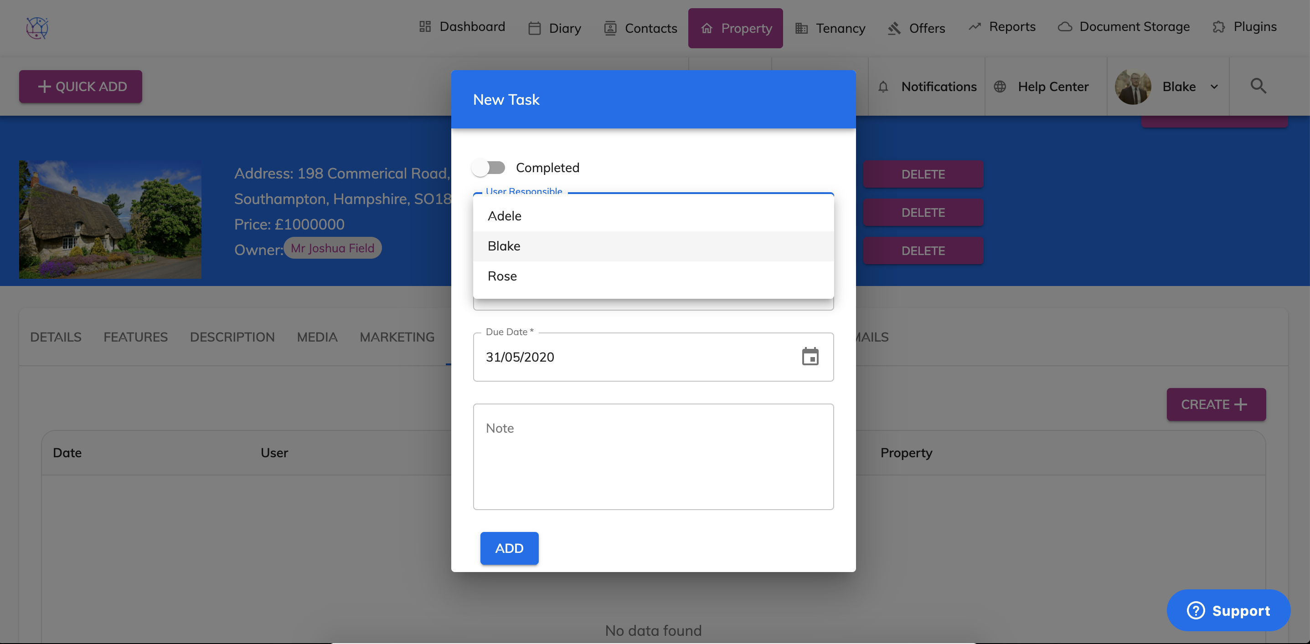Click the Help Center globe icon
This screenshot has height=644, width=1310.
1000,87
